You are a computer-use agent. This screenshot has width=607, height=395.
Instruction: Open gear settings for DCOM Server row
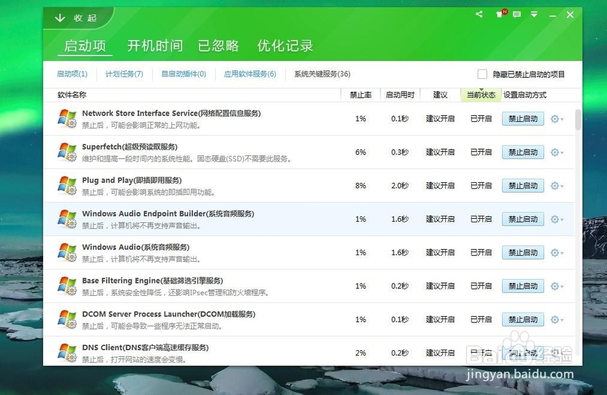coord(557,320)
